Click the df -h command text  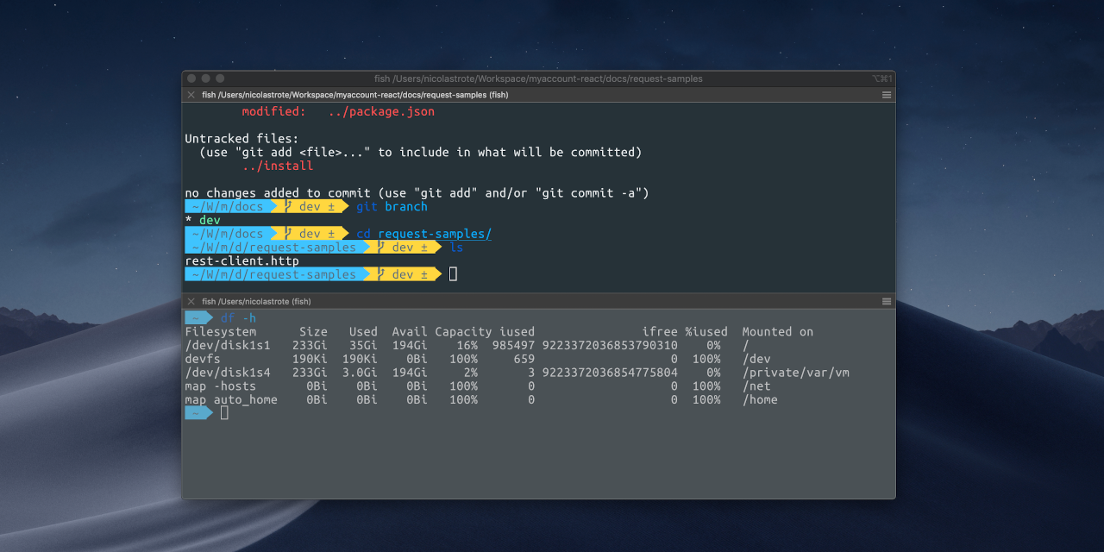pyautogui.click(x=239, y=317)
